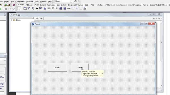Screen dimensions: 170x95
Task: Select the Edit box component icon
Action: [x=41, y=8]
